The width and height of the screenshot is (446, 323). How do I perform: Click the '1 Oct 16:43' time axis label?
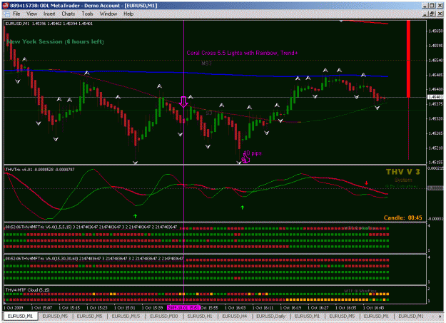(373, 307)
